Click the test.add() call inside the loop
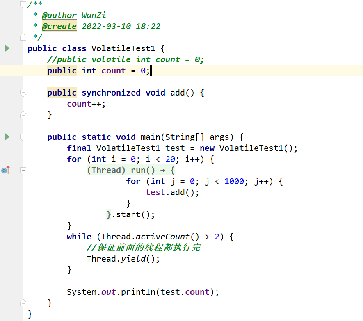The image size is (363, 321). click(172, 192)
